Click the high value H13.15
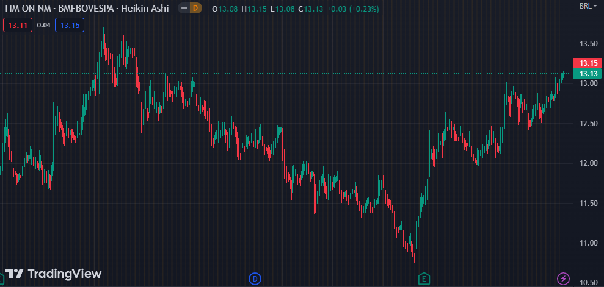 (x=254, y=9)
